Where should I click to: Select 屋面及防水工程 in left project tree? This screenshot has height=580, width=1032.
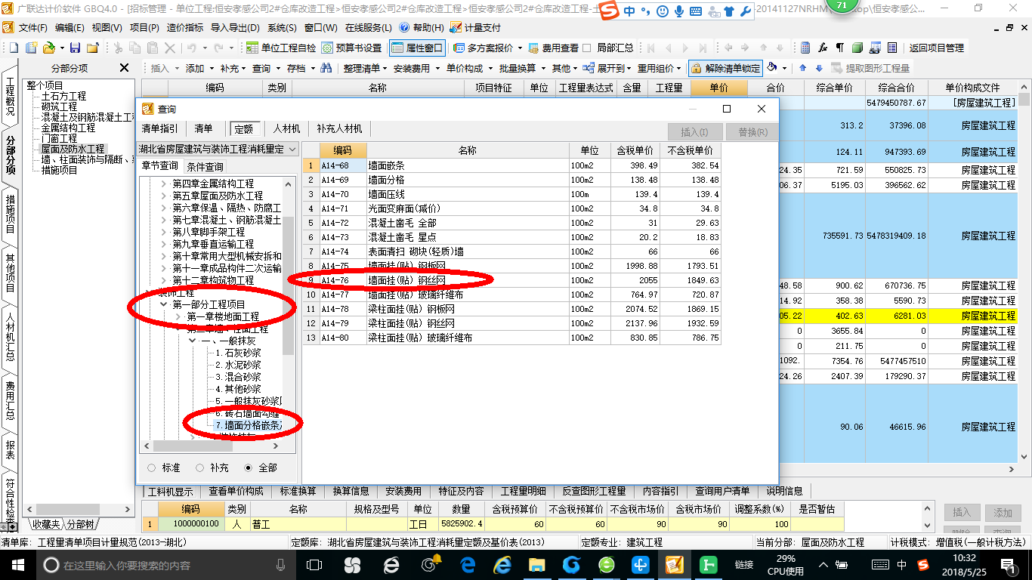pos(73,149)
